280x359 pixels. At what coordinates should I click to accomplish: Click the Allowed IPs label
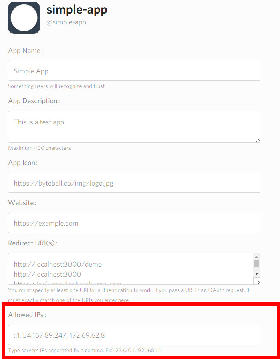click(27, 315)
